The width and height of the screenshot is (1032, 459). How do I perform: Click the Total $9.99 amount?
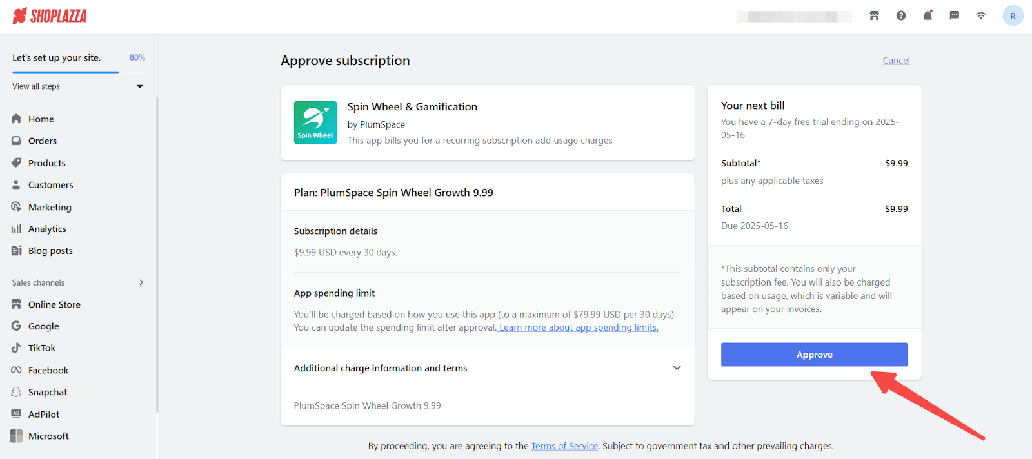pos(896,209)
